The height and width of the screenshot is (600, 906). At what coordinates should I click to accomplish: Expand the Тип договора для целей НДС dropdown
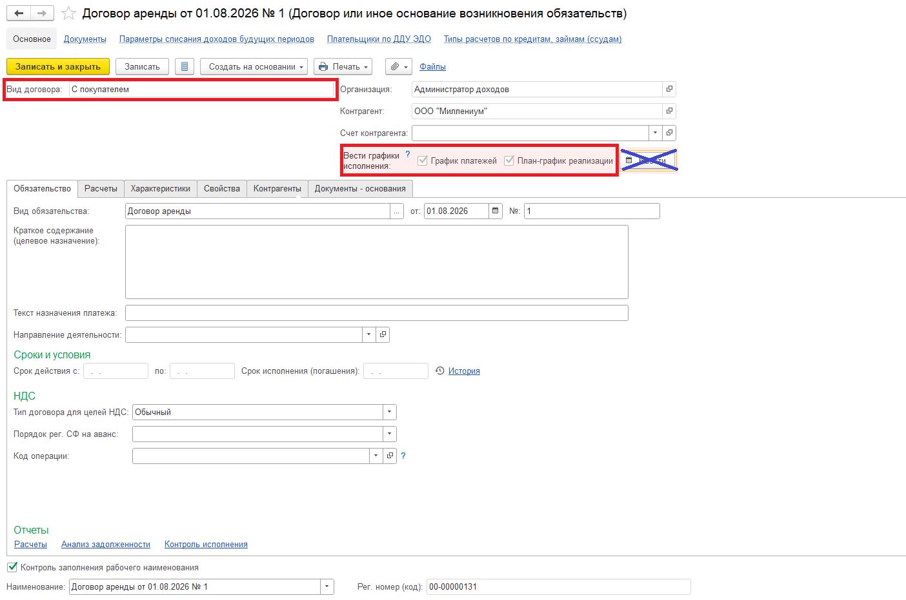pyautogui.click(x=389, y=412)
